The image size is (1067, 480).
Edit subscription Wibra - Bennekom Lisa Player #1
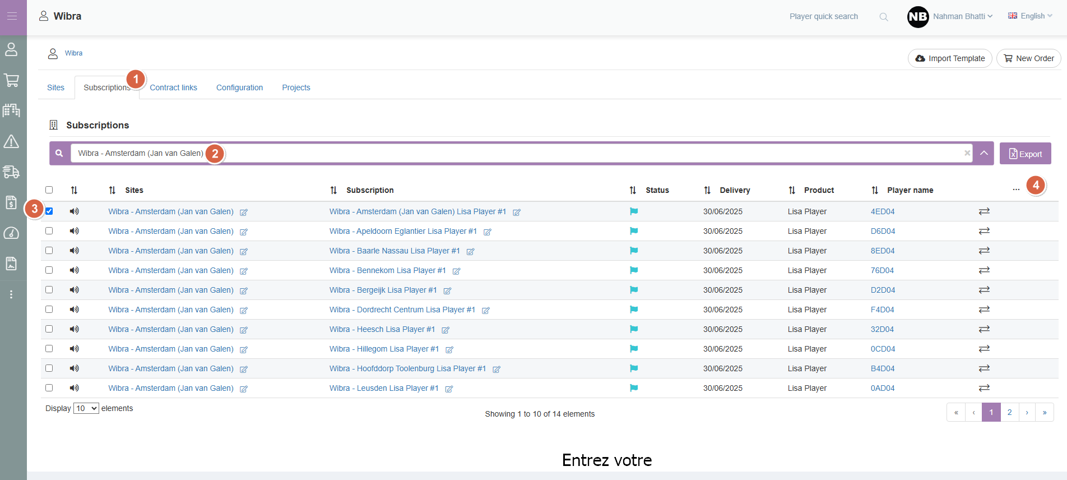pos(457,271)
